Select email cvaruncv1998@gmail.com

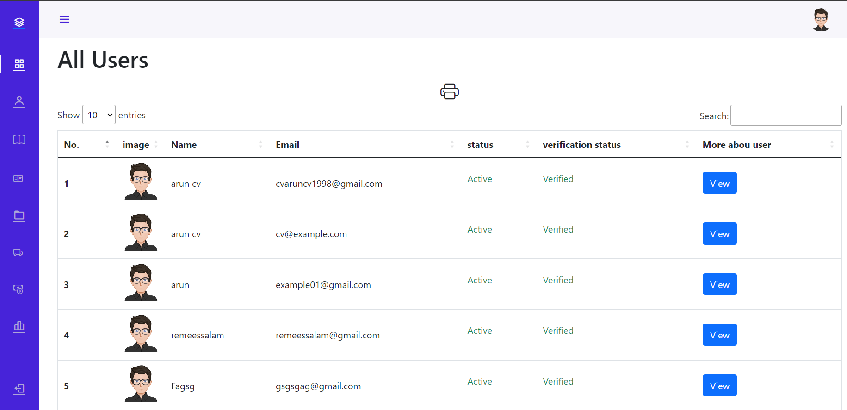pyautogui.click(x=329, y=184)
